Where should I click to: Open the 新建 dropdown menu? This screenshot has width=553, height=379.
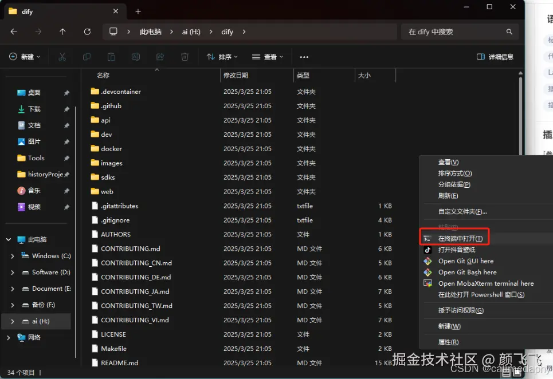24,57
